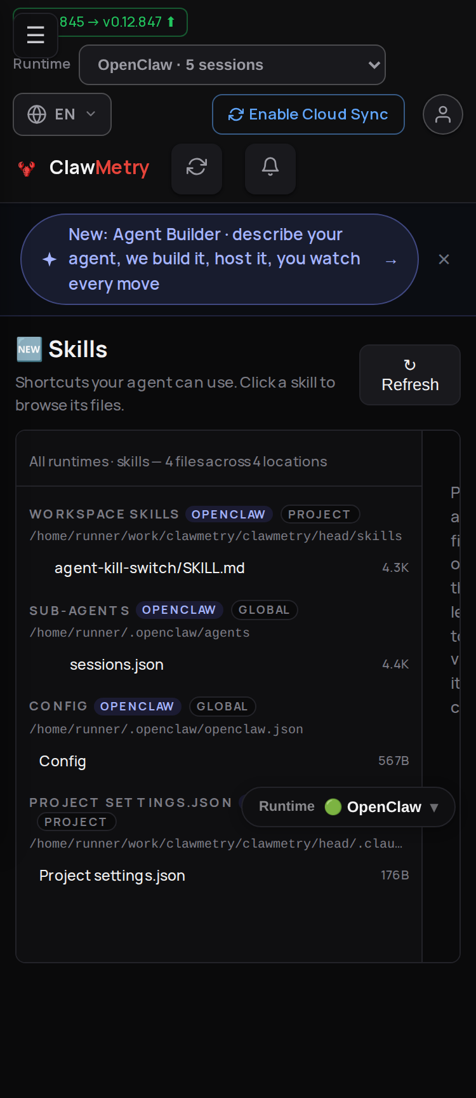Click the sparkle icon in the banner
The image size is (476, 1098).
pos(50,259)
